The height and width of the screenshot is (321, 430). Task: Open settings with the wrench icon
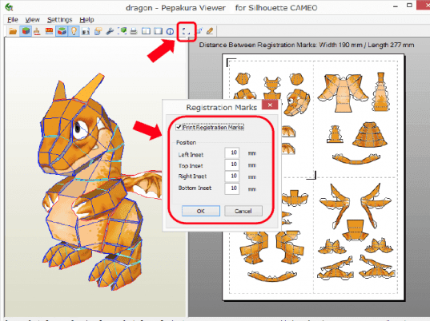(x=110, y=31)
